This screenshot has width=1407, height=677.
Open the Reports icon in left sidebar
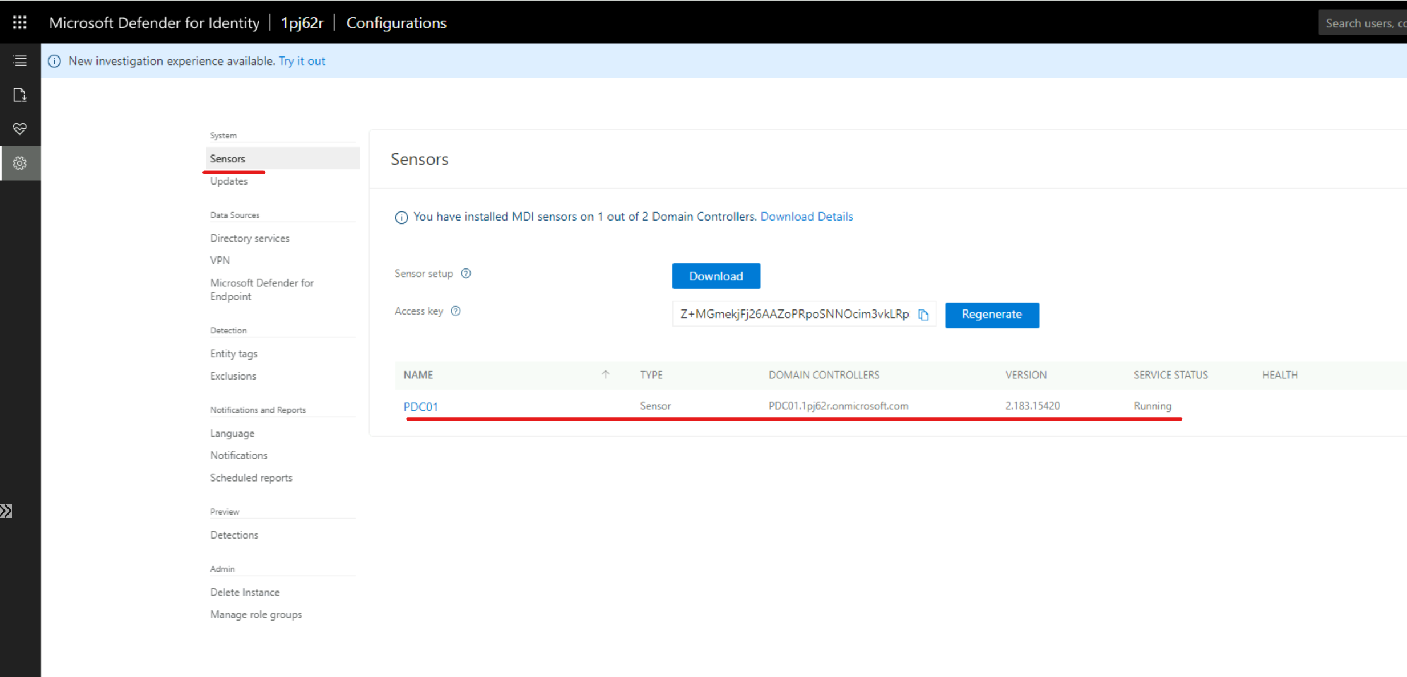tap(20, 95)
